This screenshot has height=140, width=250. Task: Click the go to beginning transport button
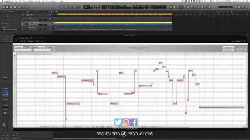(x=70, y=7)
